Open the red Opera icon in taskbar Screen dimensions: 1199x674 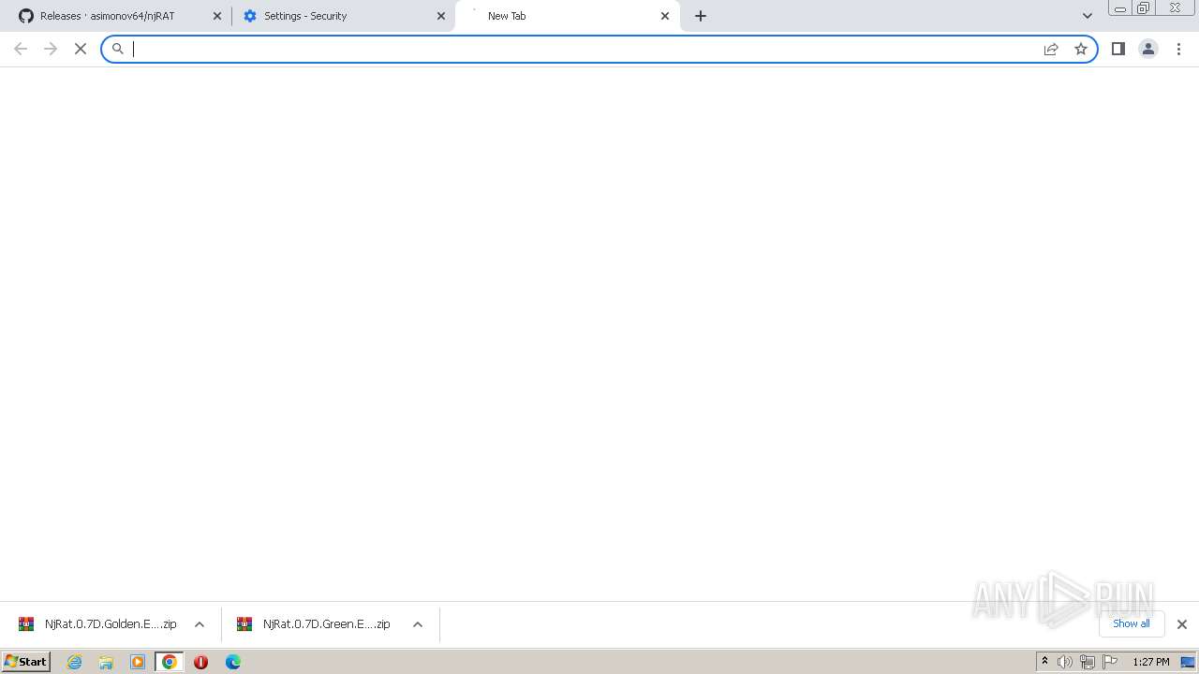[200, 662]
